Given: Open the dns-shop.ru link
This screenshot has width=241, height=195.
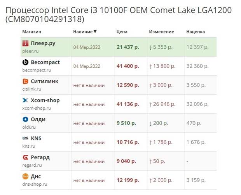Looking at the screenshot, I should (35, 184).
